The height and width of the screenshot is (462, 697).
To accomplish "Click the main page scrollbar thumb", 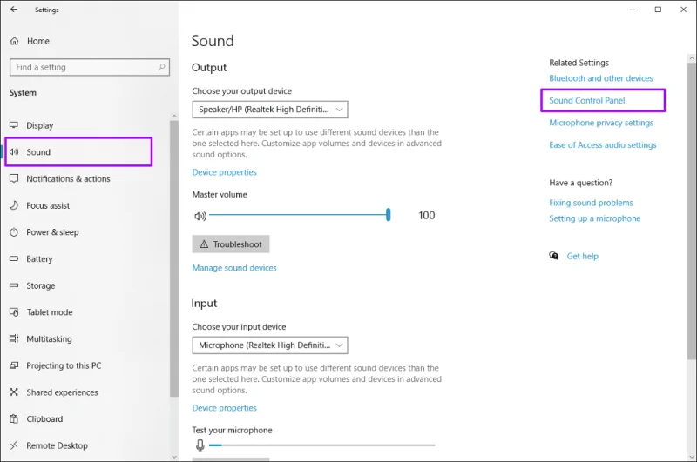I will 692,211.
